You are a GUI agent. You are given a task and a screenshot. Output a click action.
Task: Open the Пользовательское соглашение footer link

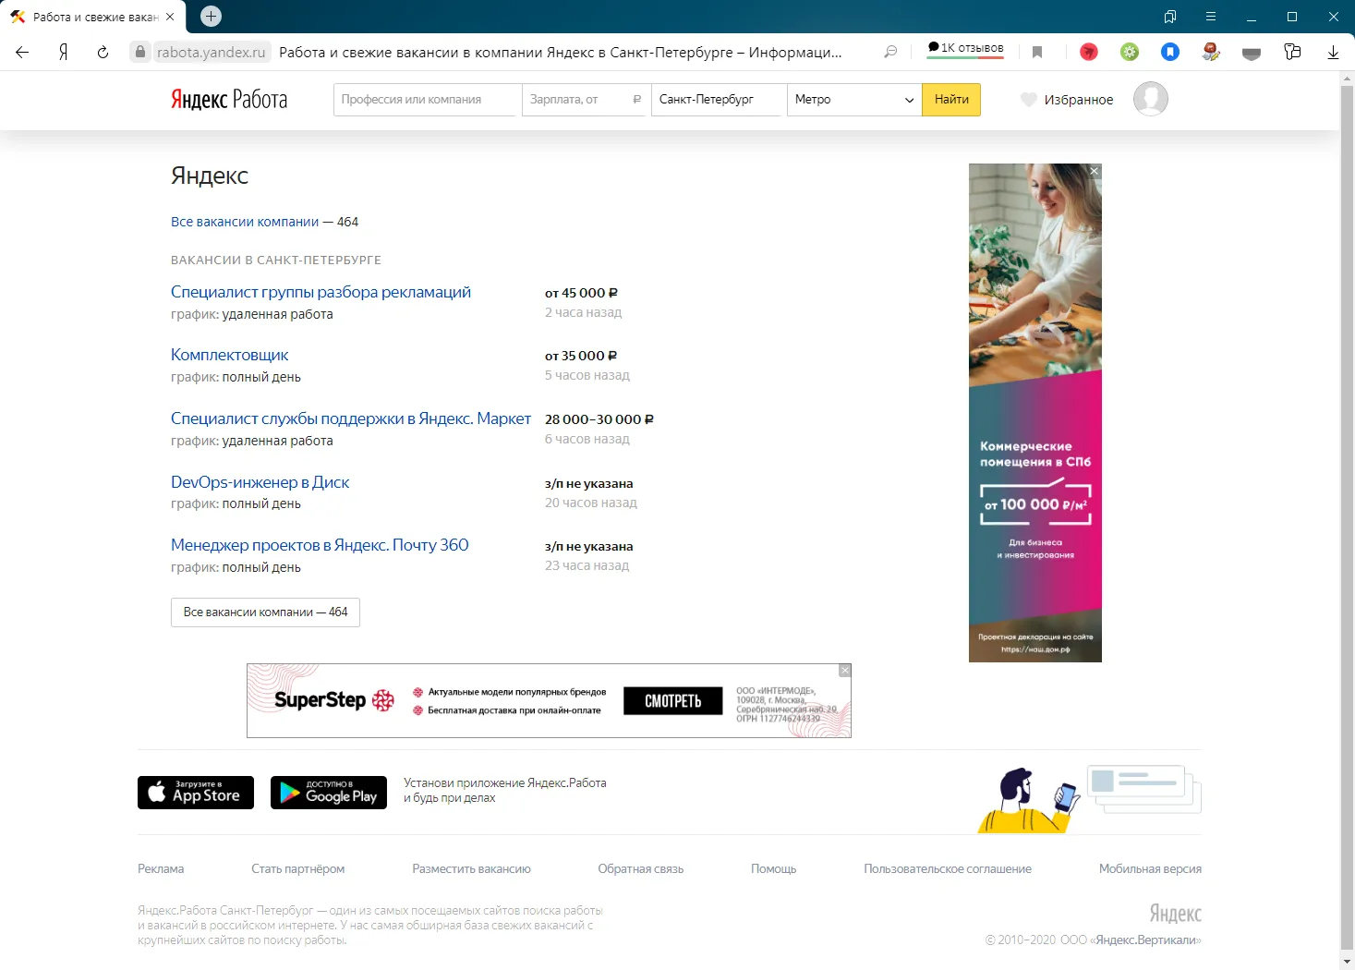point(948,868)
